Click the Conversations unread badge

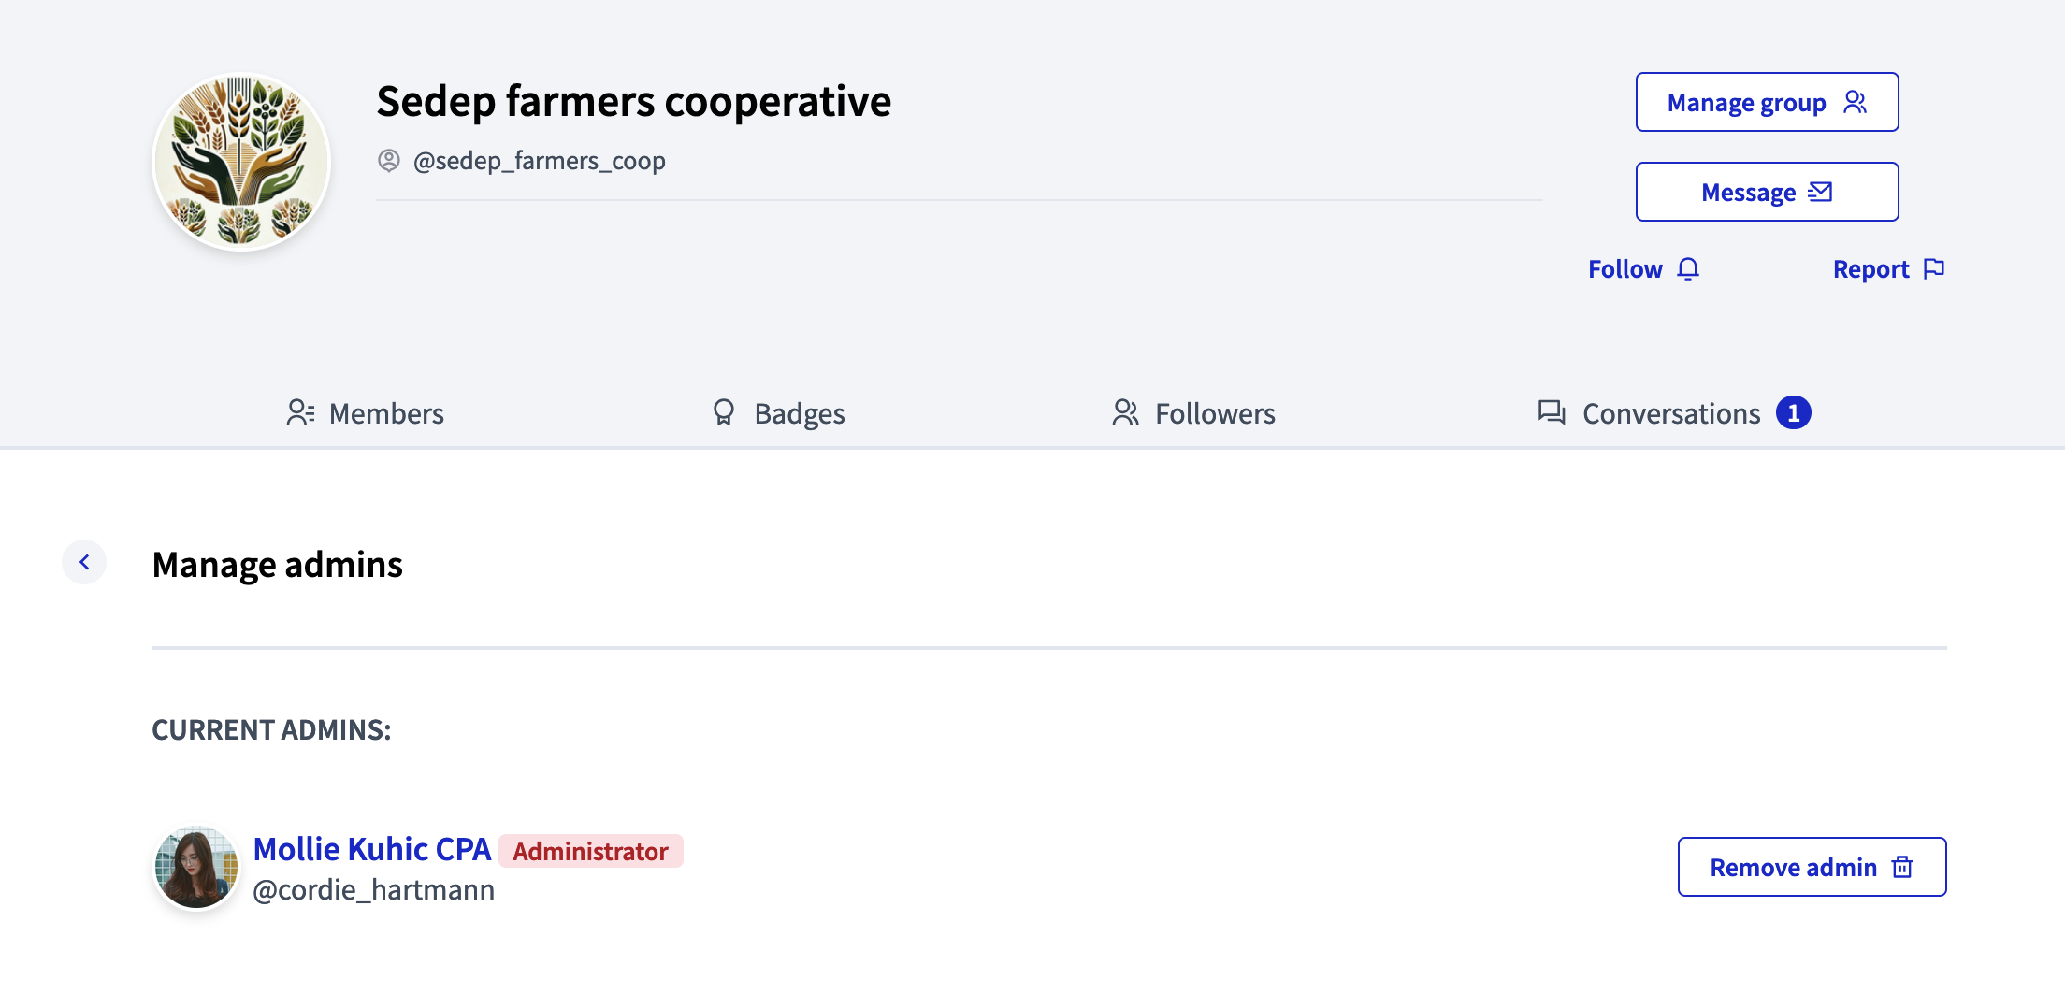[1793, 411]
